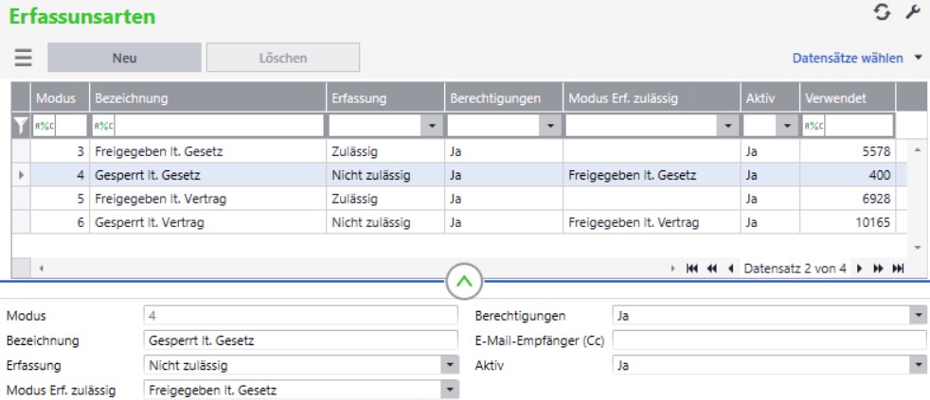Open the hamburger menu icon
Image resolution: width=930 pixels, height=400 pixels.
click(x=23, y=58)
